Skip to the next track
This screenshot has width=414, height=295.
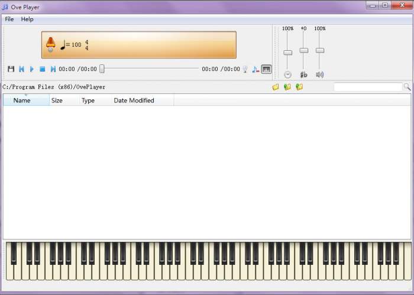(x=53, y=69)
